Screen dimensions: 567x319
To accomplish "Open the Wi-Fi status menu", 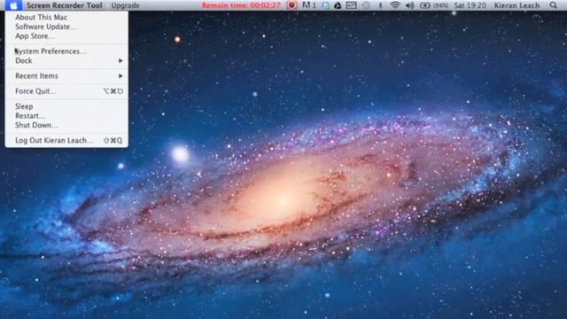I will tap(395, 5).
